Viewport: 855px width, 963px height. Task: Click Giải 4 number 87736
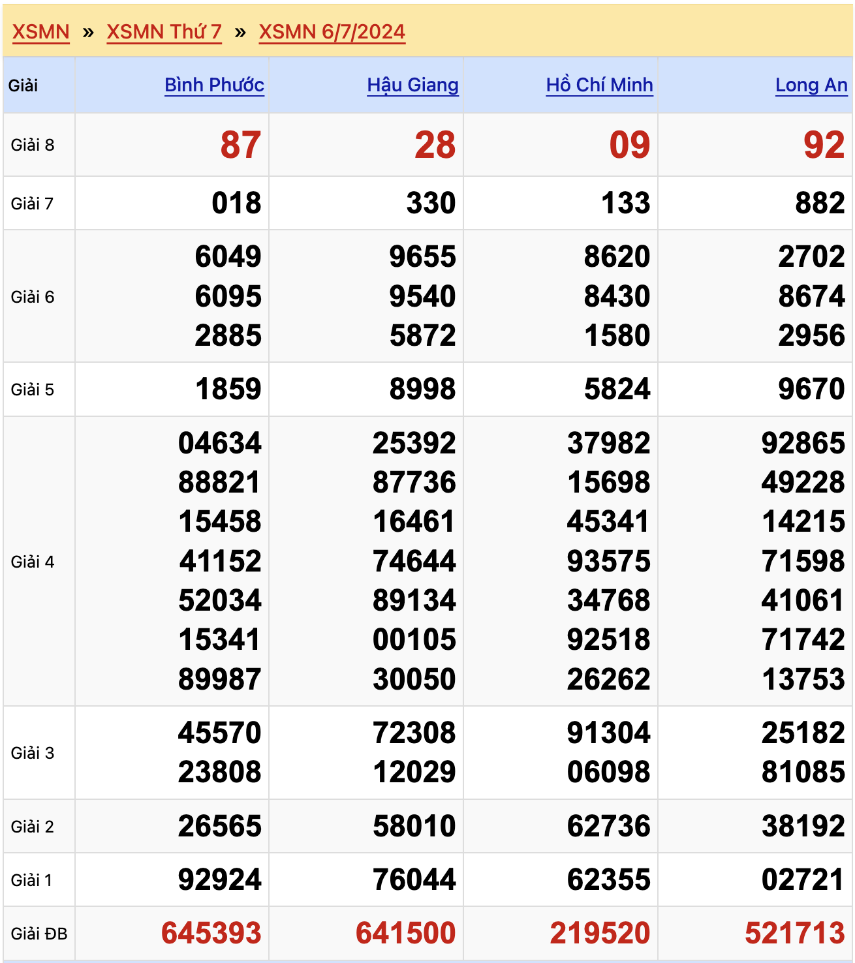coord(414,482)
